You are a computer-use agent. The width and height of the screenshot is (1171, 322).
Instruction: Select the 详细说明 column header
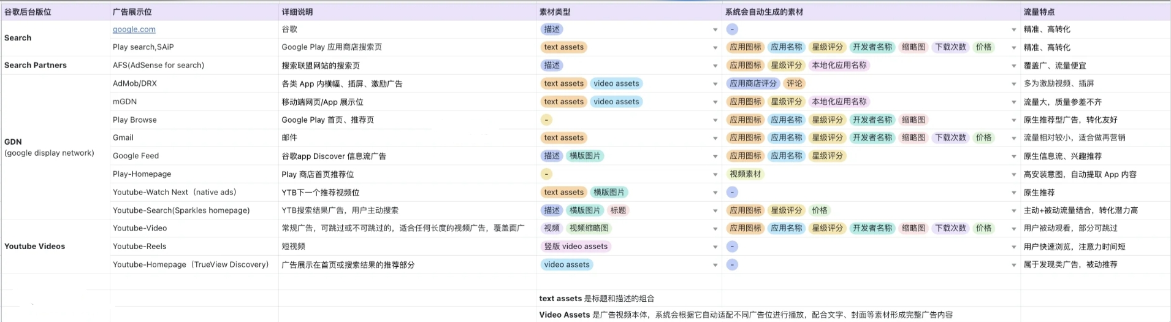407,12
